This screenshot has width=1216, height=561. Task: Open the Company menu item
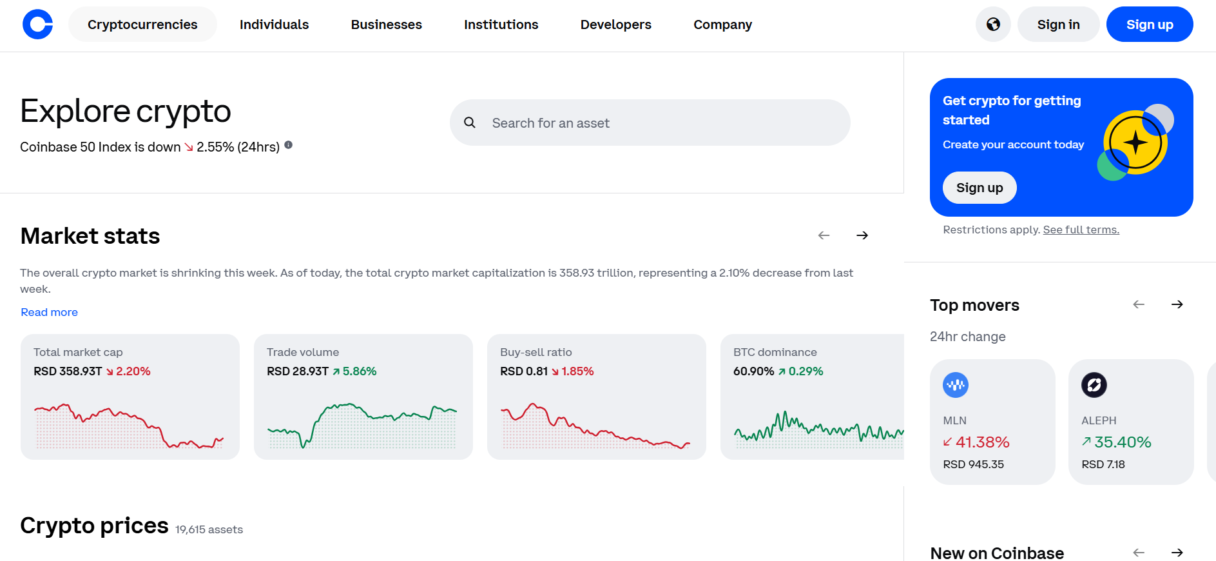pyautogui.click(x=722, y=25)
